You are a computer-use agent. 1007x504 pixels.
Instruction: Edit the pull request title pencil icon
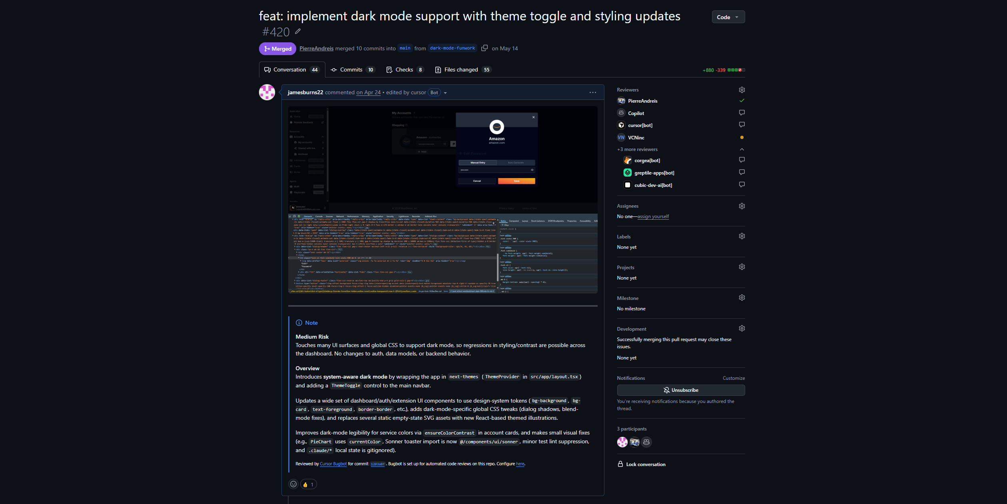pyautogui.click(x=298, y=31)
